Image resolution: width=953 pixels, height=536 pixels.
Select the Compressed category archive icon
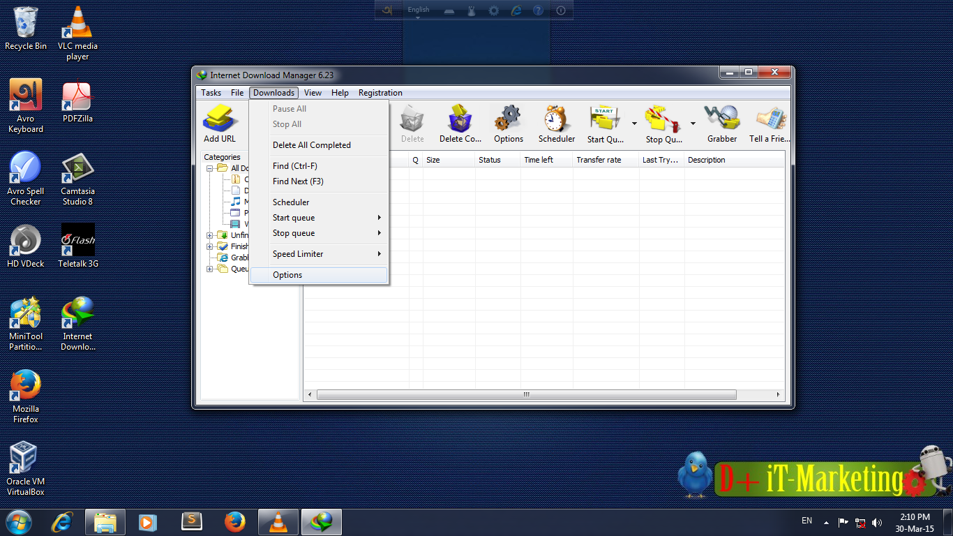click(x=236, y=179)
